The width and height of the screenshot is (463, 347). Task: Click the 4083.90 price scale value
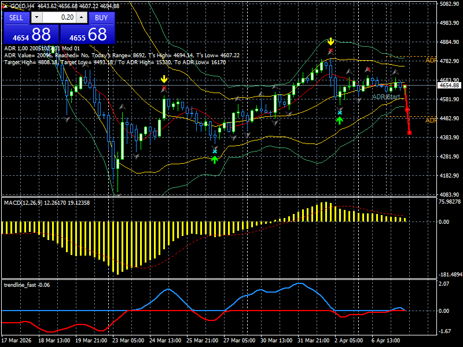(x=449, y=194)
